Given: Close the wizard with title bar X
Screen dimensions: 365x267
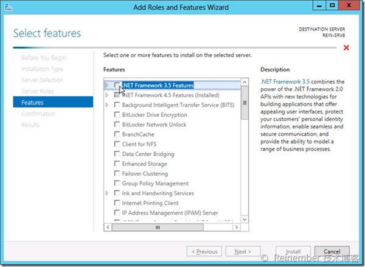Looking at the screenshot, I should pyautogui.click(x=349, y=5).
